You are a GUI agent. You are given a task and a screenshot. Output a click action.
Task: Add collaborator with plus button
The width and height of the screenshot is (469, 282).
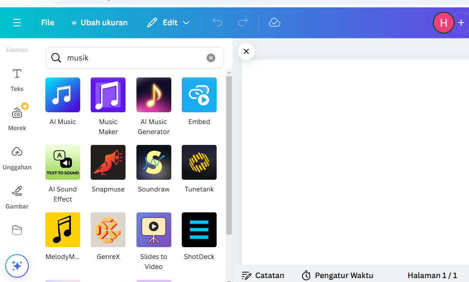click(x=461, y=23)
